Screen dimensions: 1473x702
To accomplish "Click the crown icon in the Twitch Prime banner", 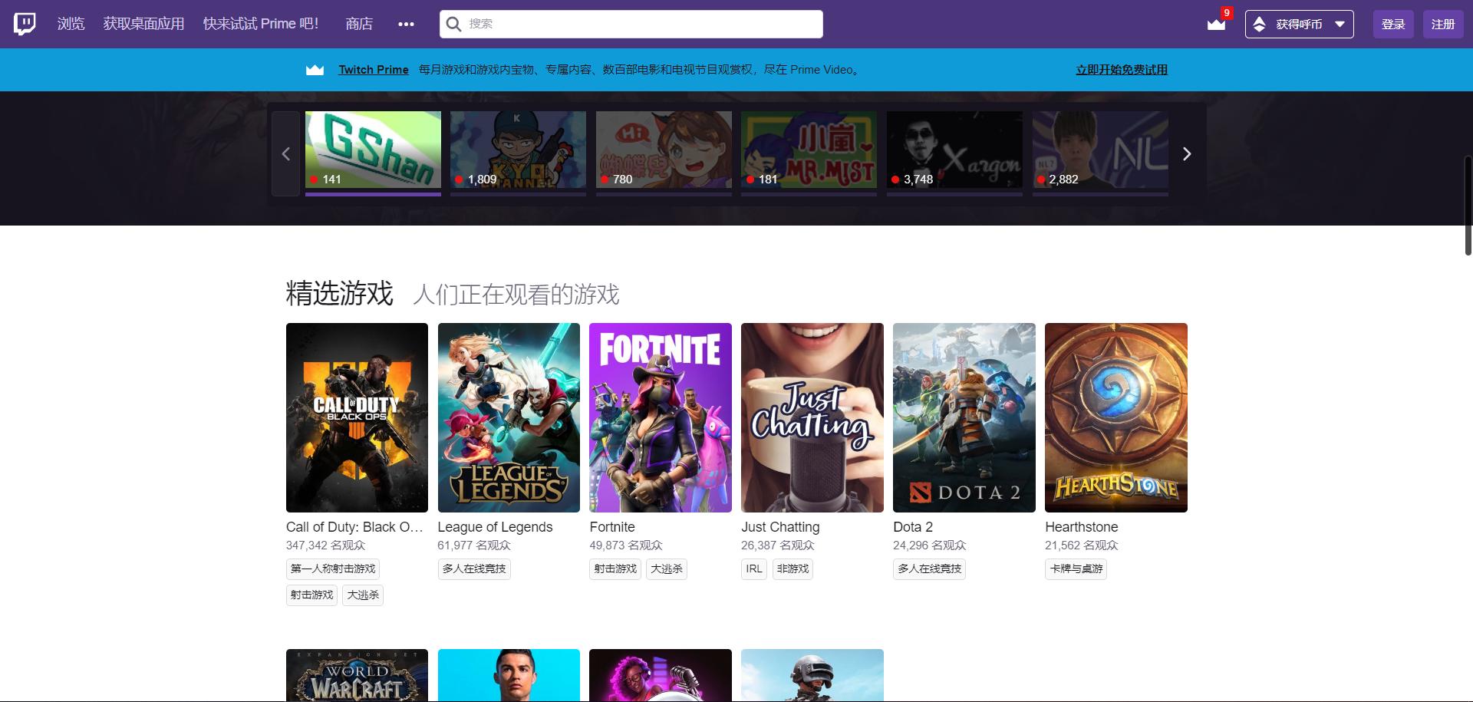I will (315, 69).
